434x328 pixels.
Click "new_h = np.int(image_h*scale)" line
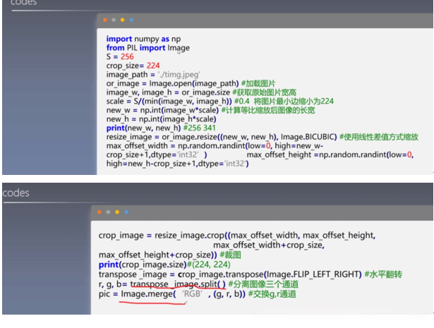[161, 119]
